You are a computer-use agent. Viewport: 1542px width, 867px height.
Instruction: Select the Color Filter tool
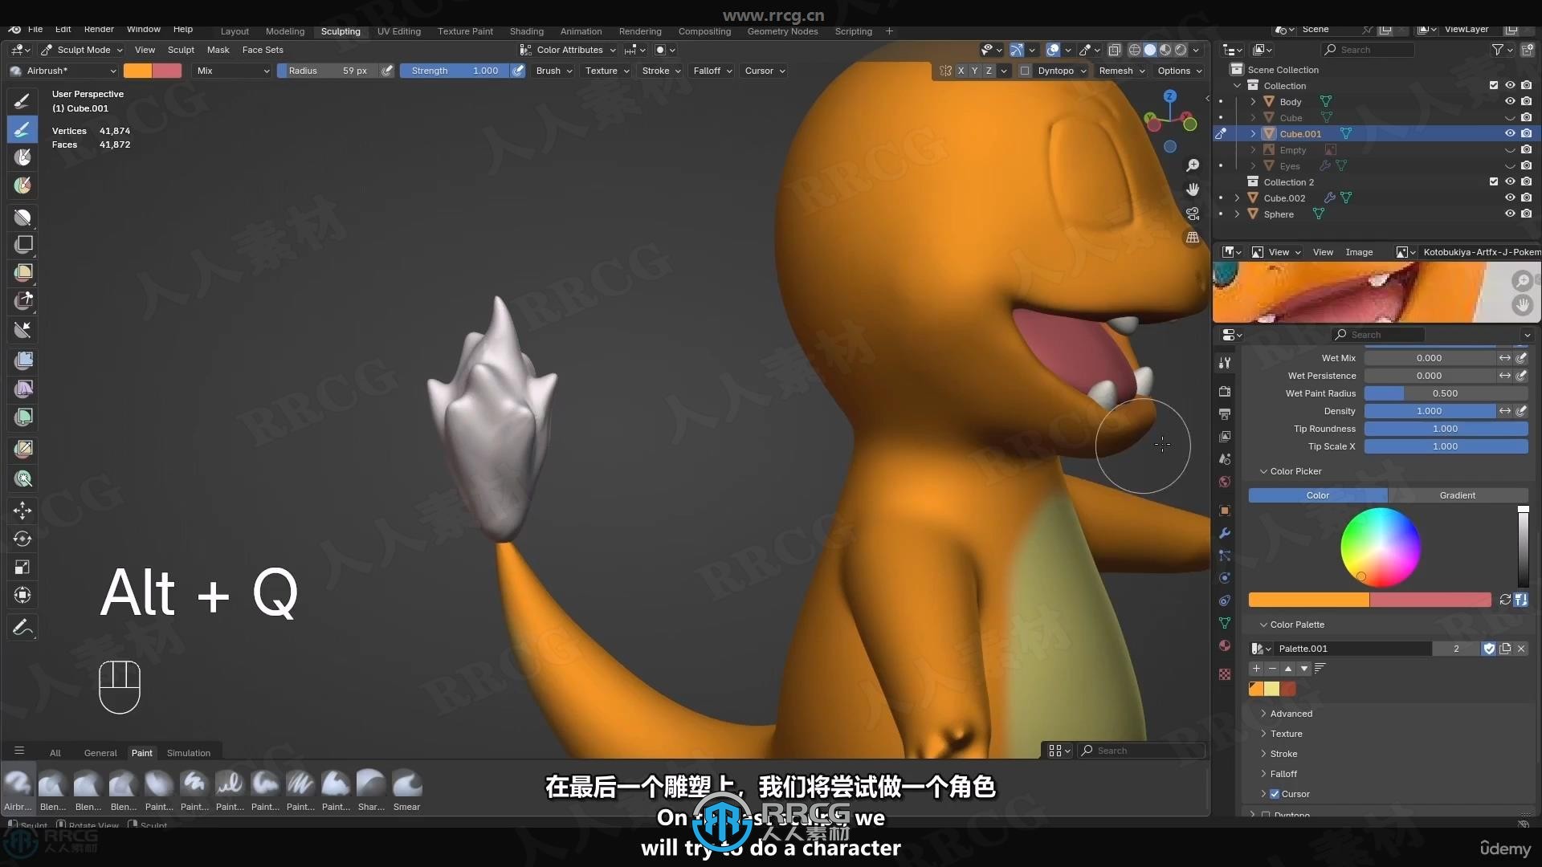tap(22, 417)
